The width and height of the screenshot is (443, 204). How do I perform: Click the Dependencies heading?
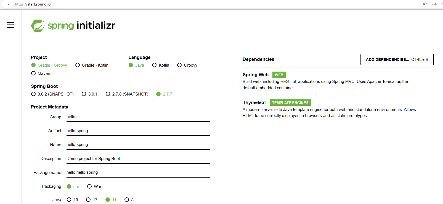pyautogui.click(x=258, y=59)
